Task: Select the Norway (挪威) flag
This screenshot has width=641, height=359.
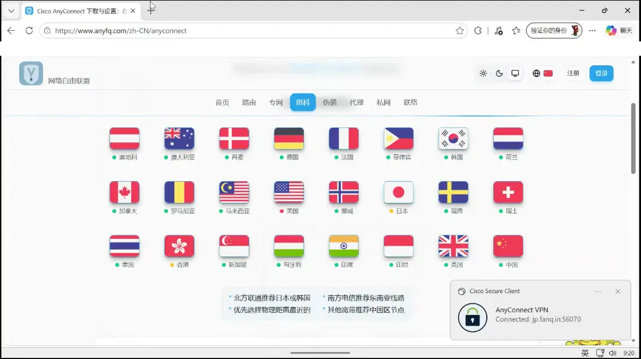Action: 344,192
